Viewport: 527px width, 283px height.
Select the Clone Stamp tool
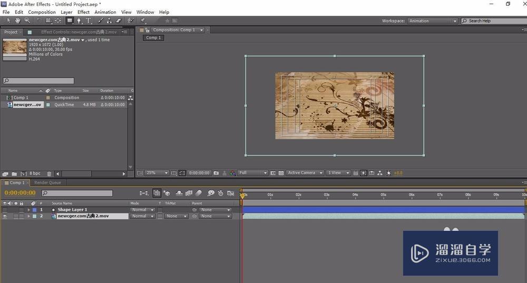[x=109, y=21]
